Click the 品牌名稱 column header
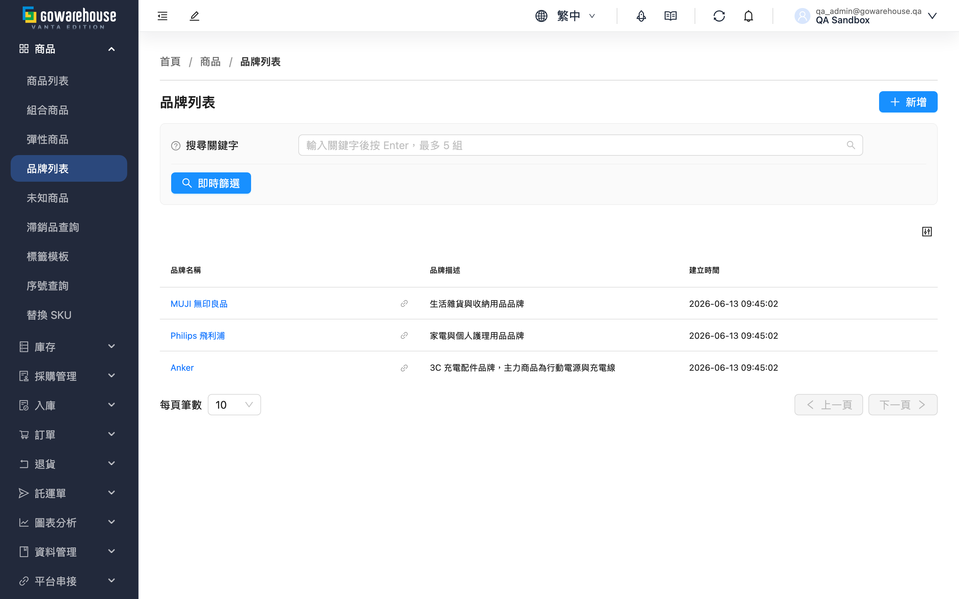 (185, 270)
